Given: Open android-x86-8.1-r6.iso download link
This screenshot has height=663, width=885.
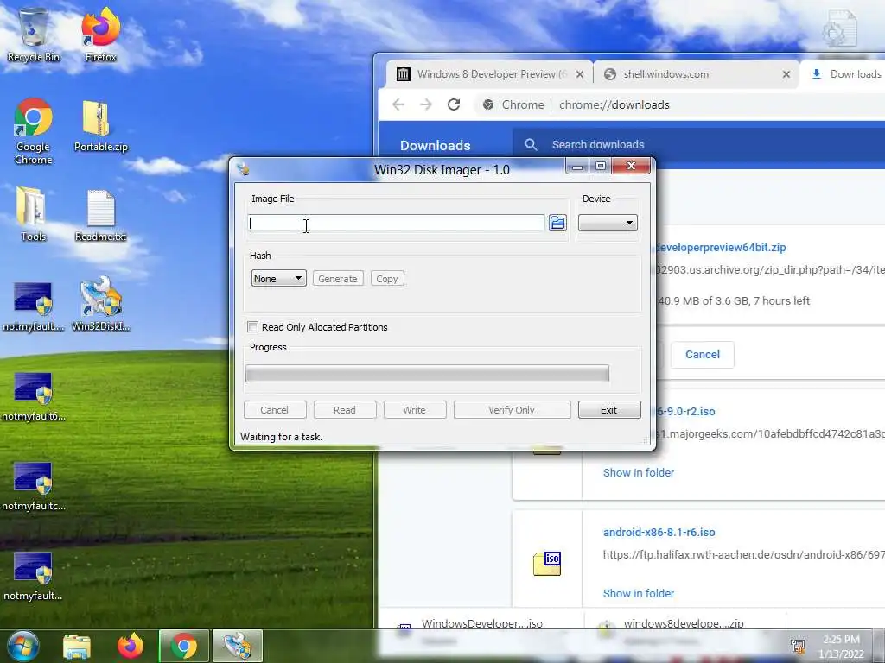Looking at the screenshot, I should 659,532.
